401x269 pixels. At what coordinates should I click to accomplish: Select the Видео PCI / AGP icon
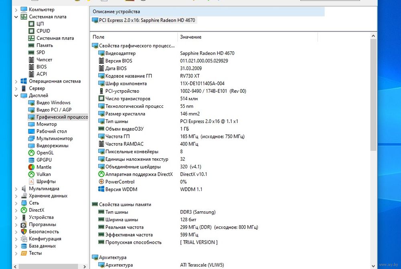31,110
